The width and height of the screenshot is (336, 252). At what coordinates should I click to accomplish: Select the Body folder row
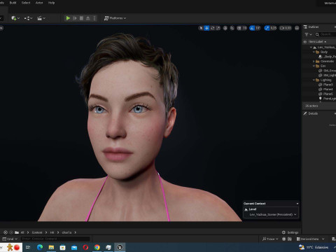click(319, 52)
